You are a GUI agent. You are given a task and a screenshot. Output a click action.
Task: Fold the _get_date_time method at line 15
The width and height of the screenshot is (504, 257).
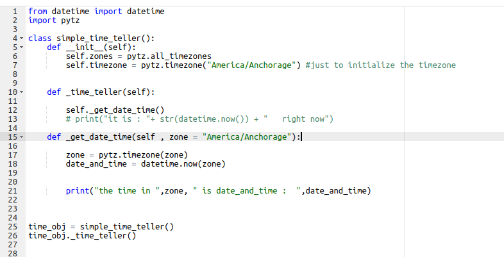coord(22,137)
